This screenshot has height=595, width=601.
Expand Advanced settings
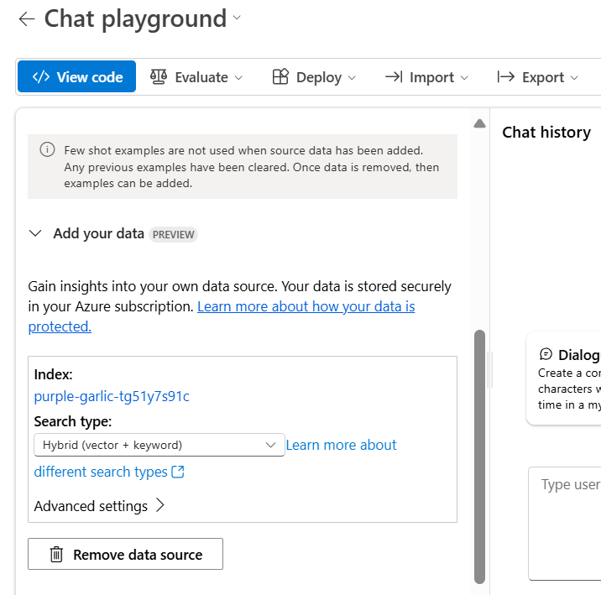[99, 506]
